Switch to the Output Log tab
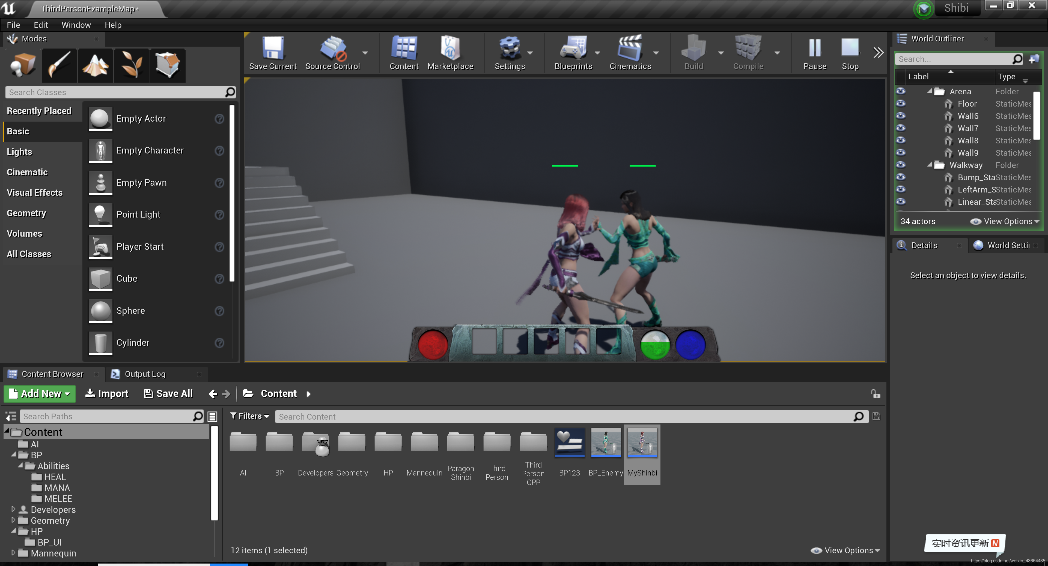The image size is (1048, 566). (145, 374)
